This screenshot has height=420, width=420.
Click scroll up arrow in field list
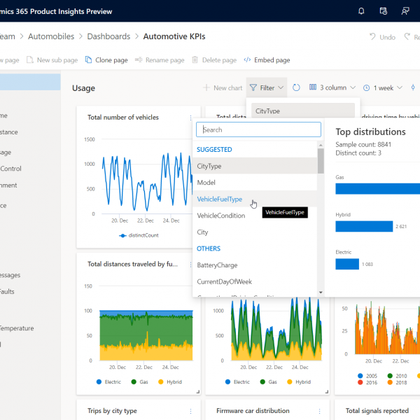[x=321, y=145]
